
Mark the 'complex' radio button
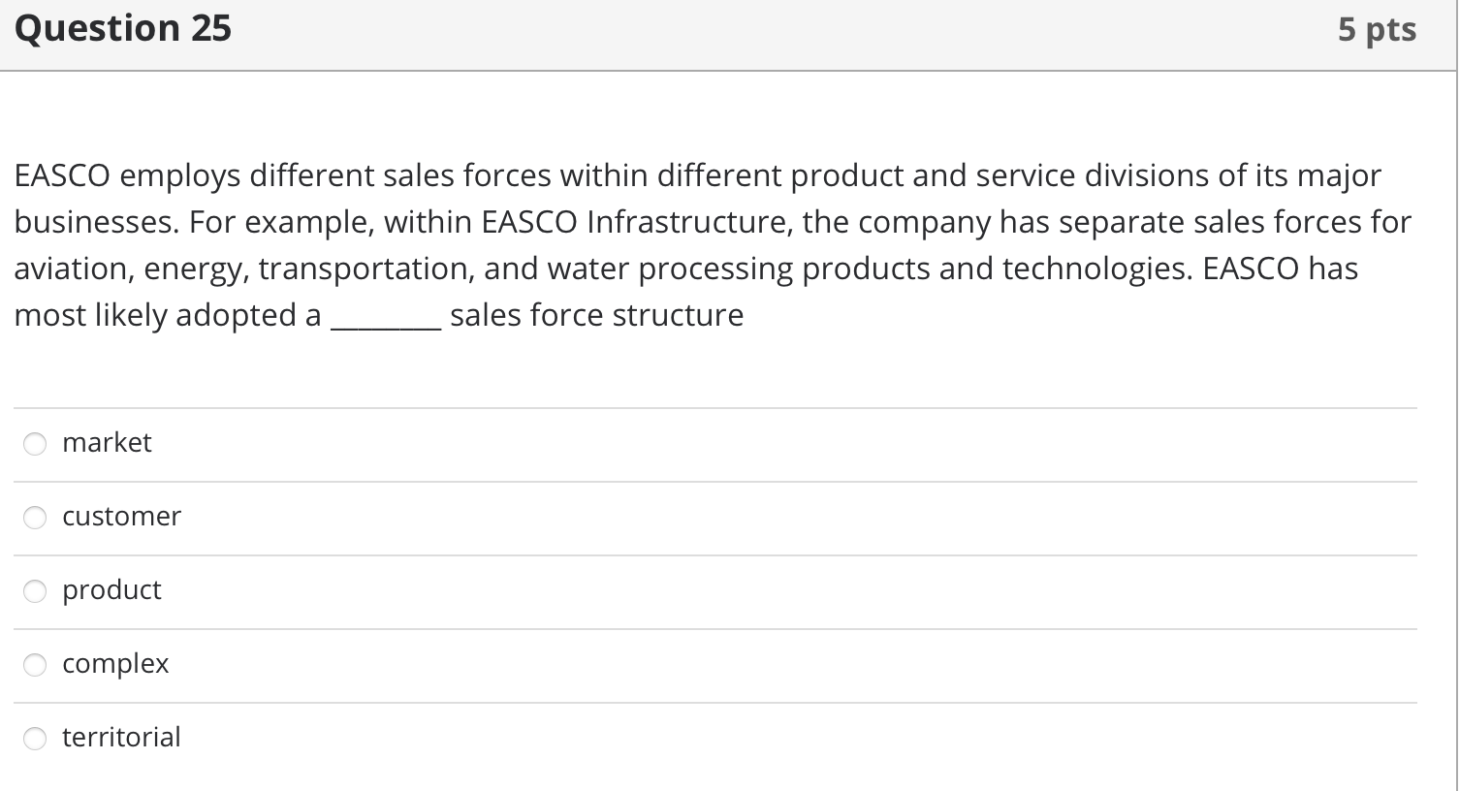[x=35, y=665]
